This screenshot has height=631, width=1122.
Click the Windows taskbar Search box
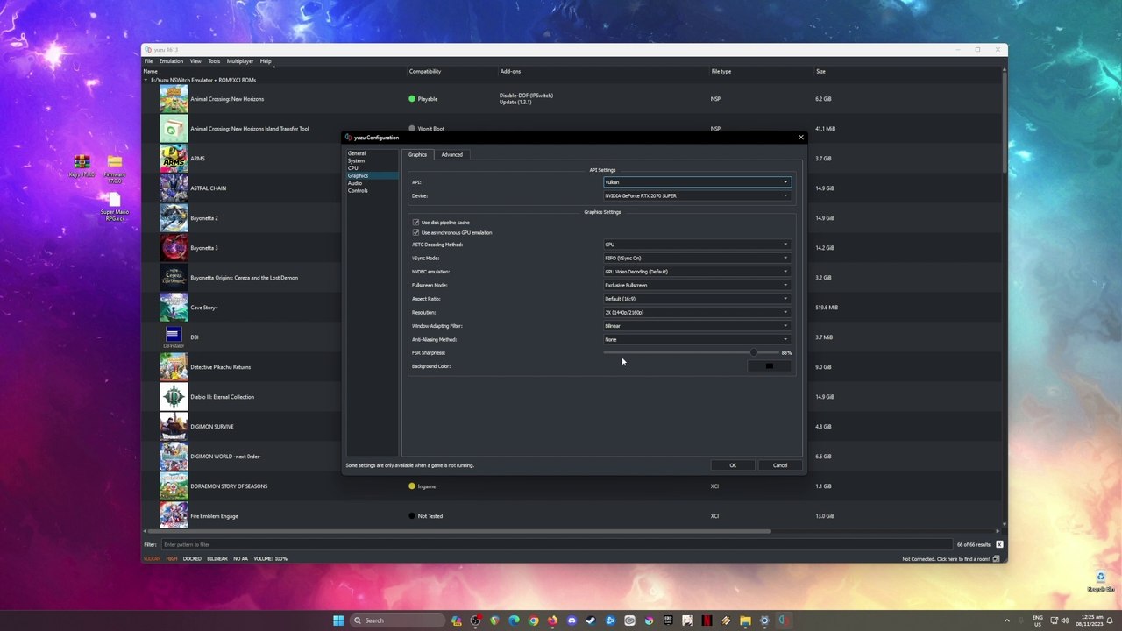(x=397, y=620)
